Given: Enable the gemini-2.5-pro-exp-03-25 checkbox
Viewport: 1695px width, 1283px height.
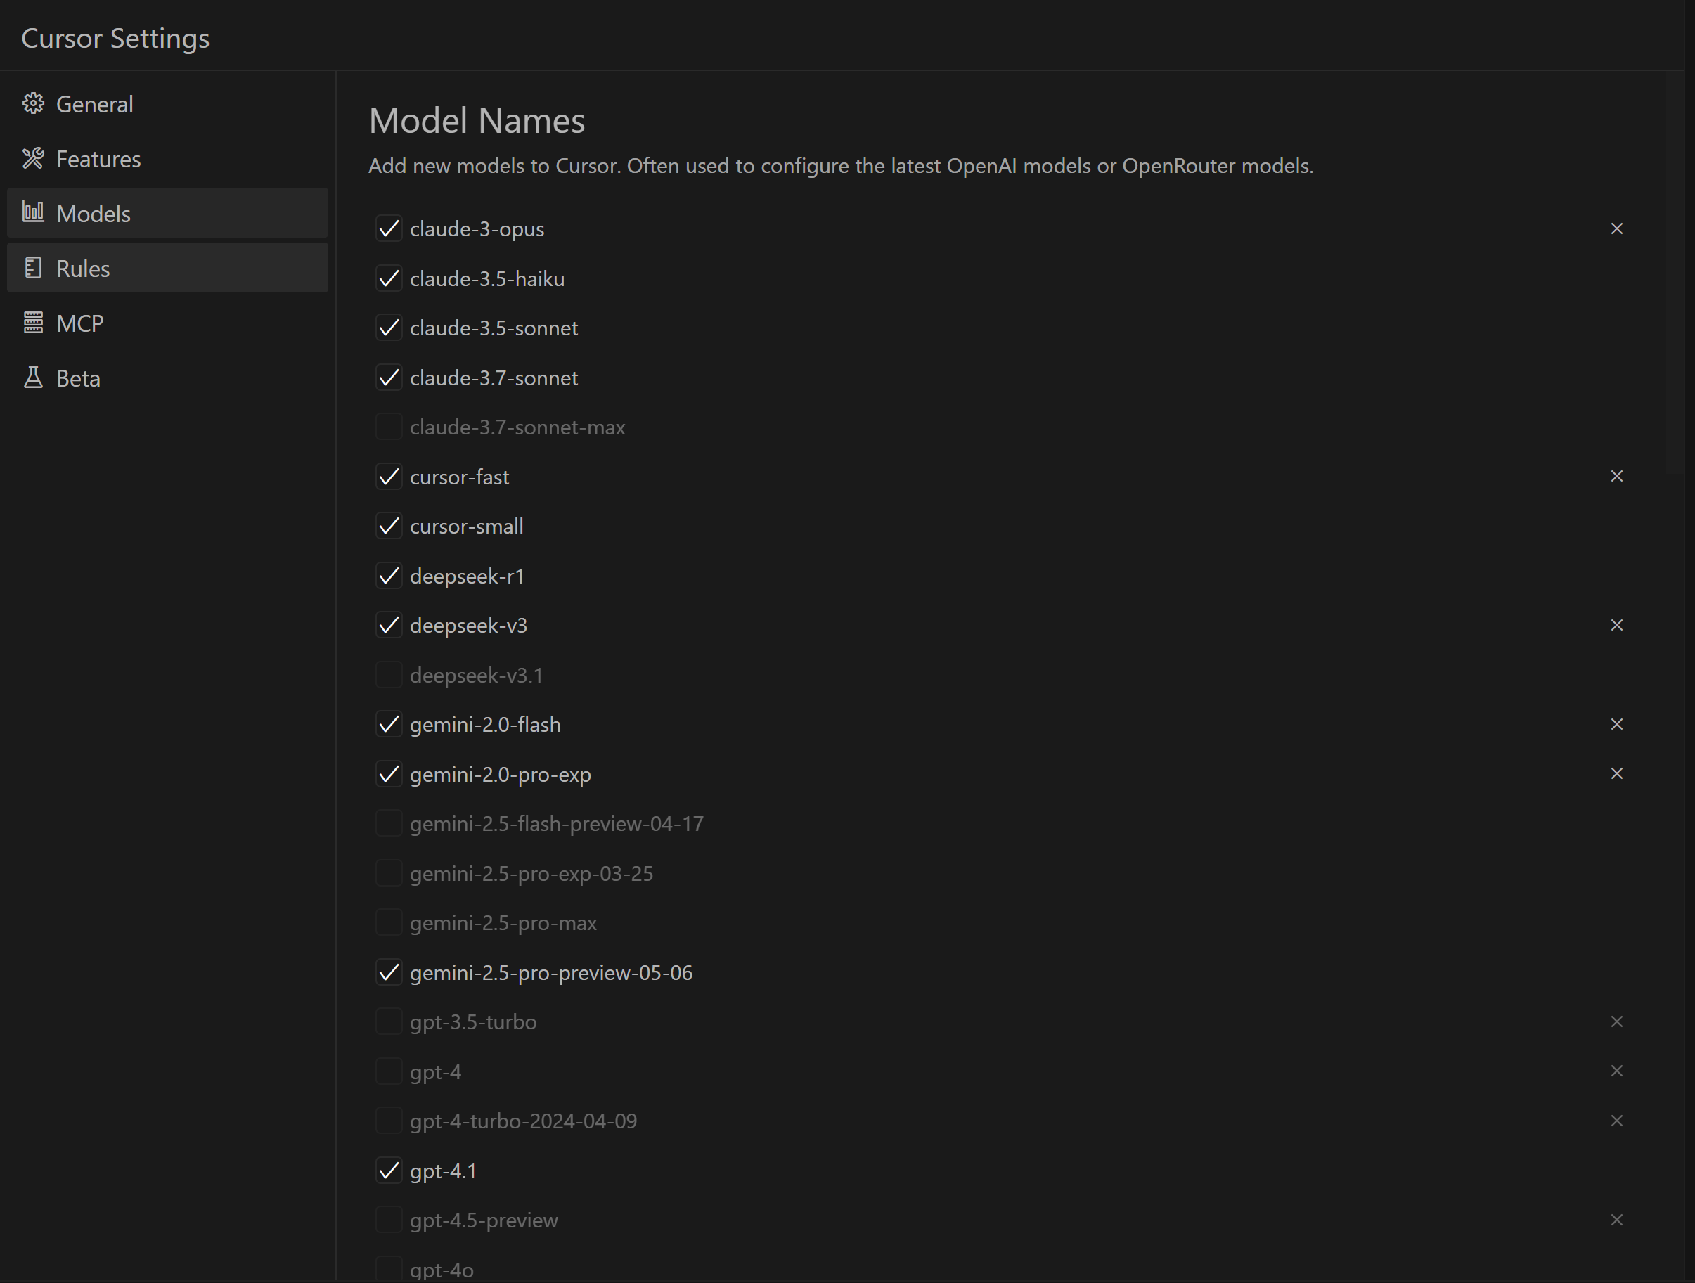Looking at the screenshot, I should tap(389, 873).
